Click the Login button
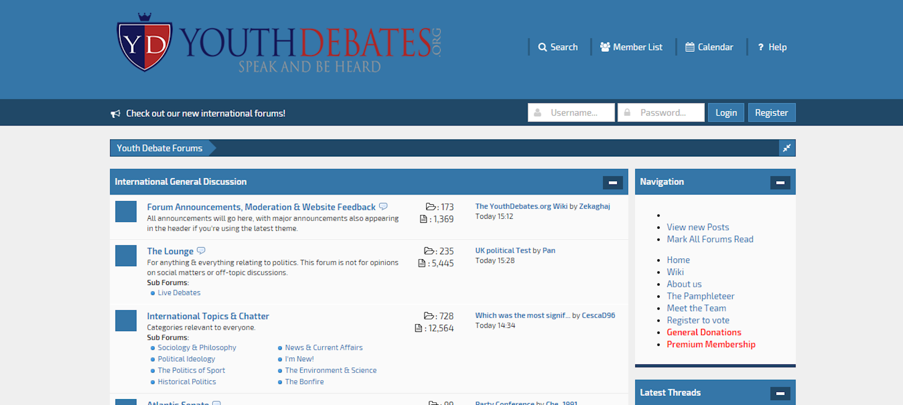This screenshot has height=405, width=903. (x=726, y=113)
